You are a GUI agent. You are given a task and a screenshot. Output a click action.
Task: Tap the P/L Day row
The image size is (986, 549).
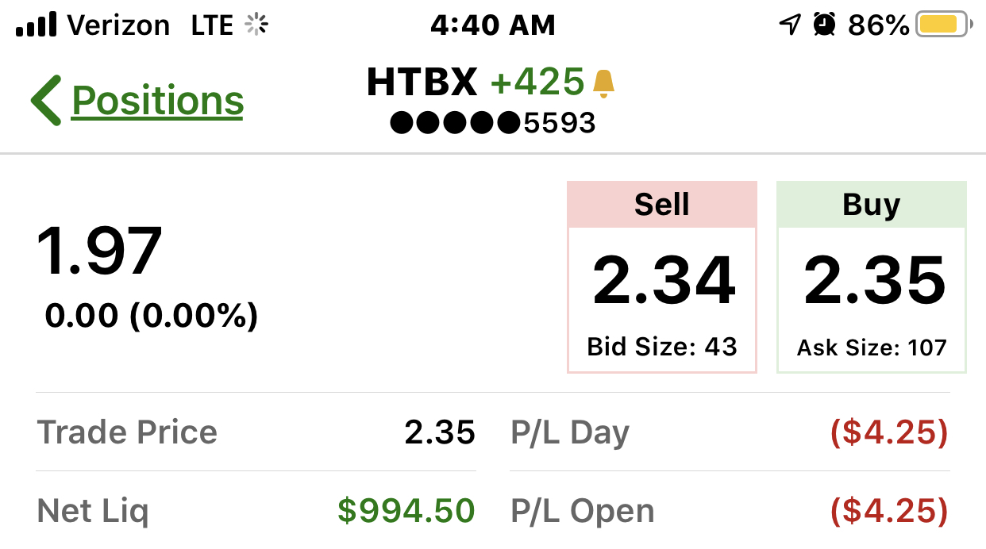729,432
